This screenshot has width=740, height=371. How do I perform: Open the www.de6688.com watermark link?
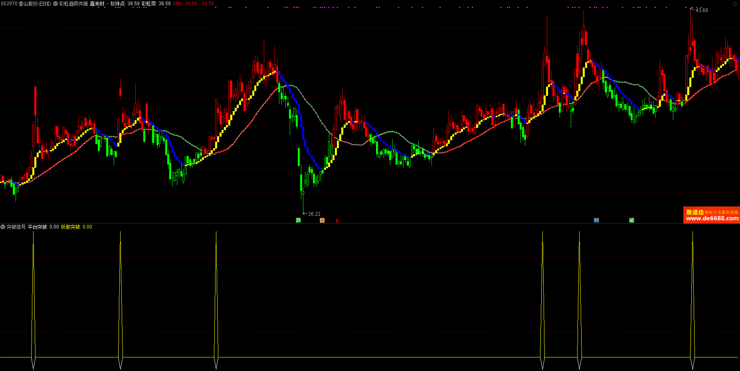click(712, 218)
